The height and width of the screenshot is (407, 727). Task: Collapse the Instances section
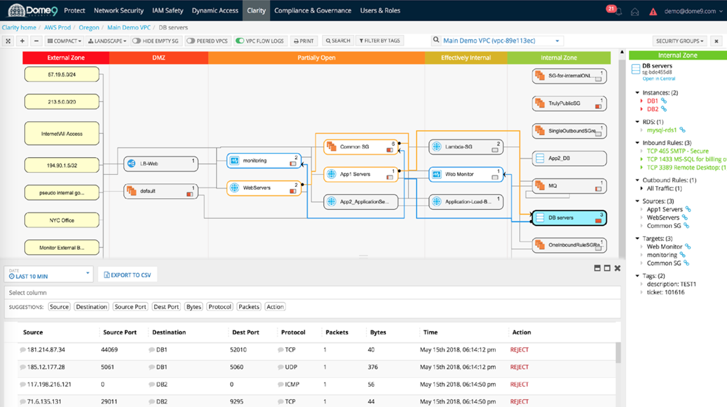(638, 93)
